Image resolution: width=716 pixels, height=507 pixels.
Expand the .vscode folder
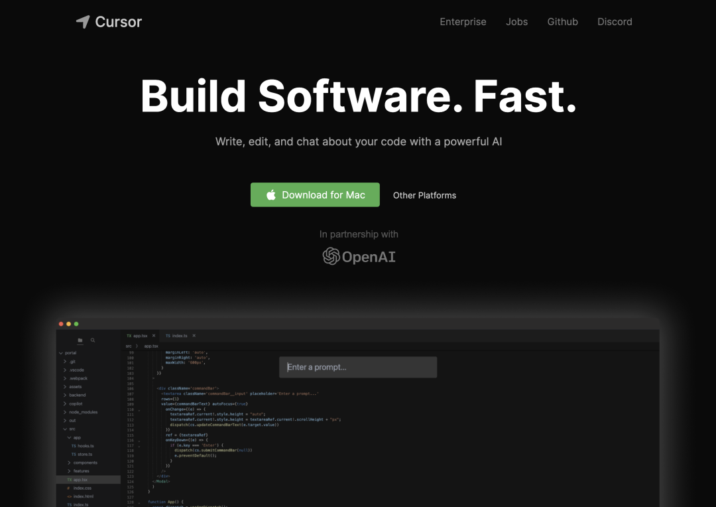point(65,370)
